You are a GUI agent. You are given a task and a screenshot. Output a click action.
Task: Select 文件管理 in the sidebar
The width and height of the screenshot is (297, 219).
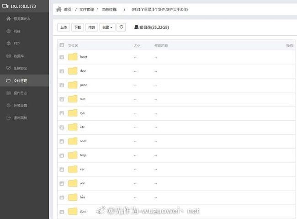point(24,80)
